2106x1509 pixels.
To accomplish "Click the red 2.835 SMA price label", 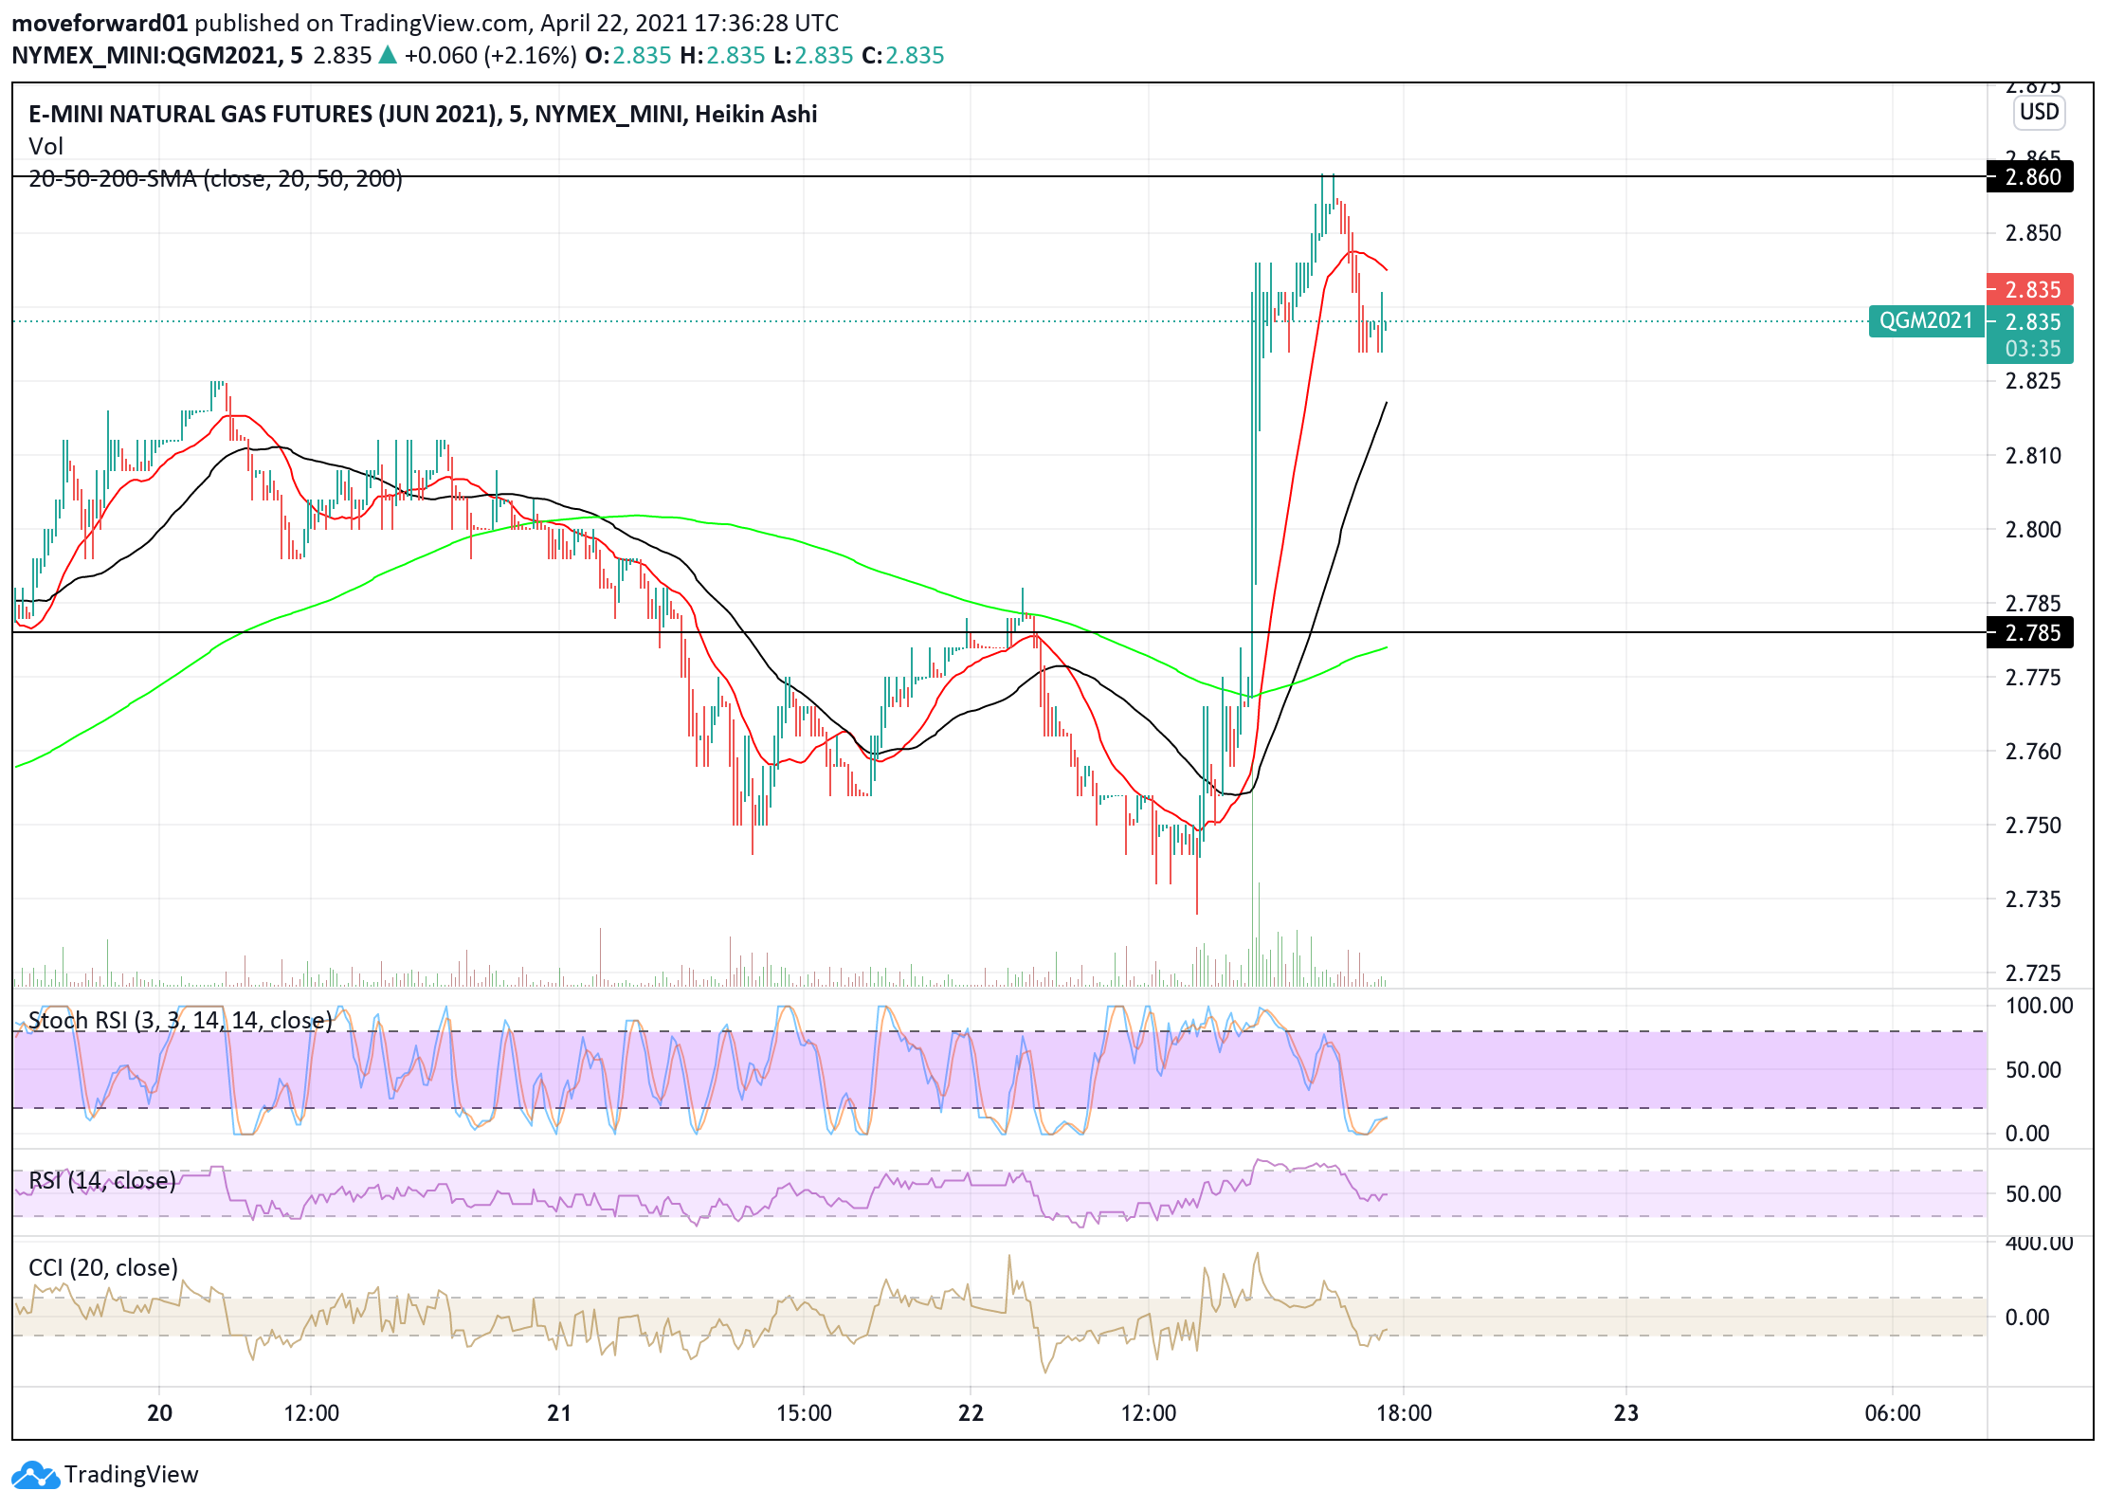I will [x=2030, y=290].
